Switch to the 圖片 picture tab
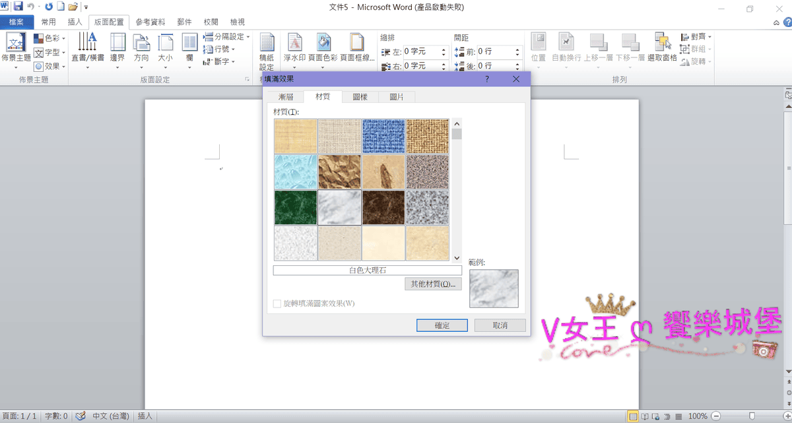 coord(397,97)
